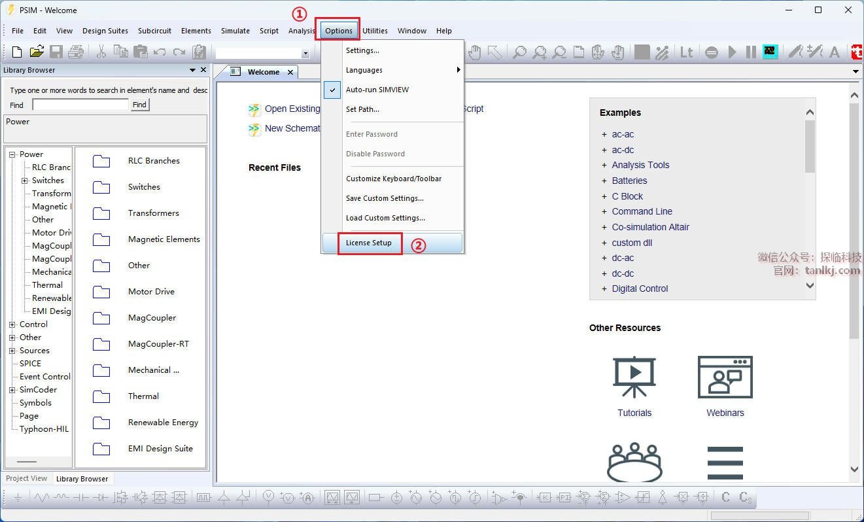Click the Print toolbar icon

[x=76, y=52]
